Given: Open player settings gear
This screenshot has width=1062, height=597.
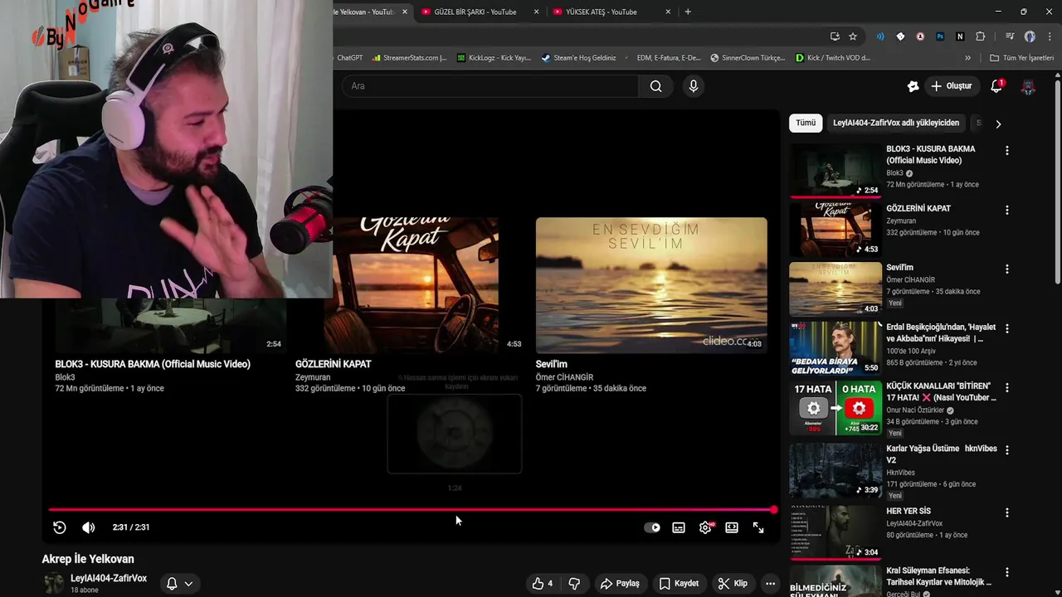Looking at the screenshot, I should (x=705, y=527).
